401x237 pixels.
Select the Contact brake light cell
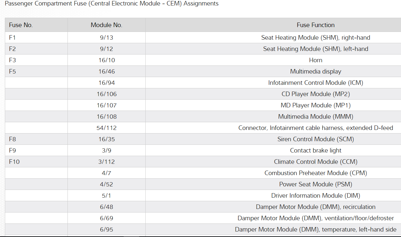315,151
